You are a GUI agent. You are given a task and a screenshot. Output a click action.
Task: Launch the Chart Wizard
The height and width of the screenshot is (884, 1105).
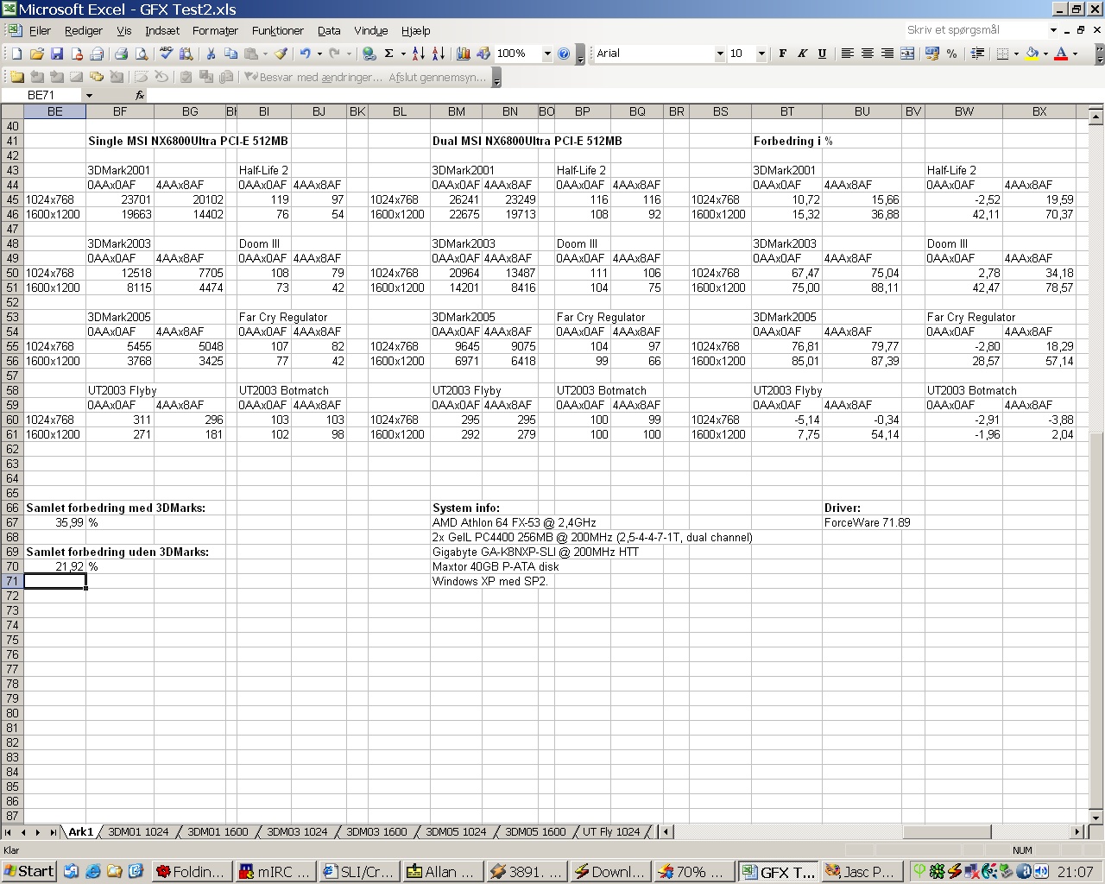463,54
